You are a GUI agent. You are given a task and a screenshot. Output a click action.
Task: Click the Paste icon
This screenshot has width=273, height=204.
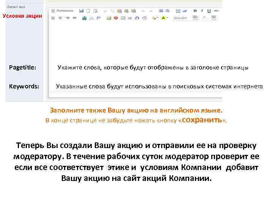point(119,11)
